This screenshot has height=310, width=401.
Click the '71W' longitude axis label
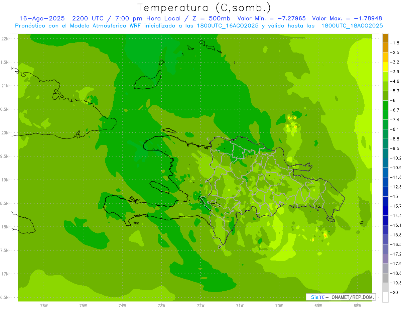[x=240, y=305]
